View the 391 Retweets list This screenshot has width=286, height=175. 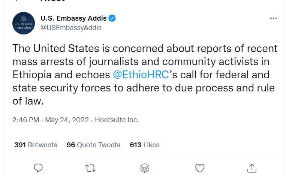36,145
